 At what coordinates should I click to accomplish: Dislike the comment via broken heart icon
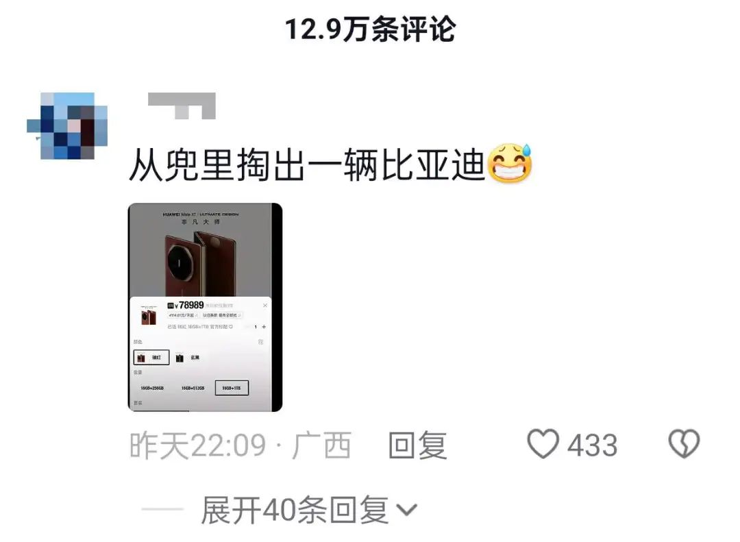coord(684,443)
